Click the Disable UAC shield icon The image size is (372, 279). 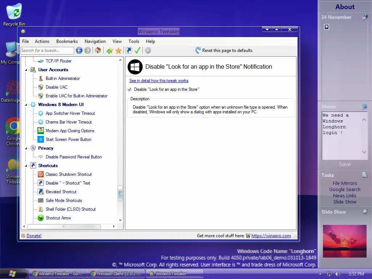[x=41, y=87]
